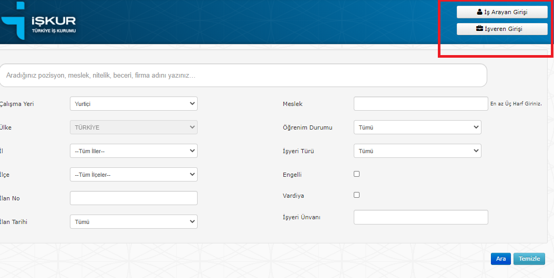Open the Öğrenim Durumu dropdown
The width and height of the screenshot is (554, 278).
[x=417, y=127]
